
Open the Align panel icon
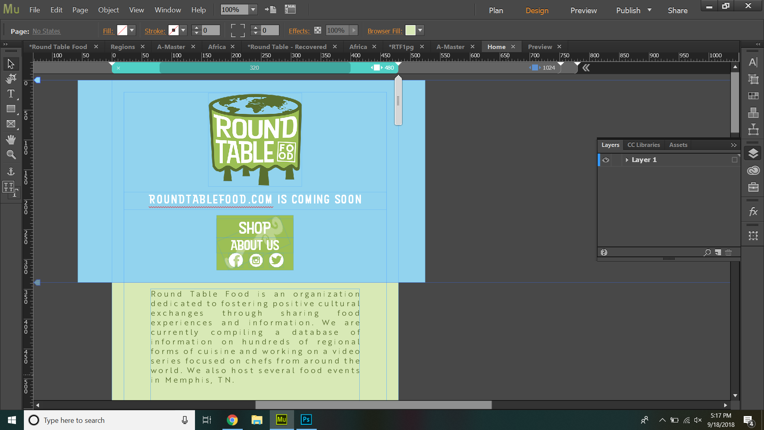click(753, 113)
